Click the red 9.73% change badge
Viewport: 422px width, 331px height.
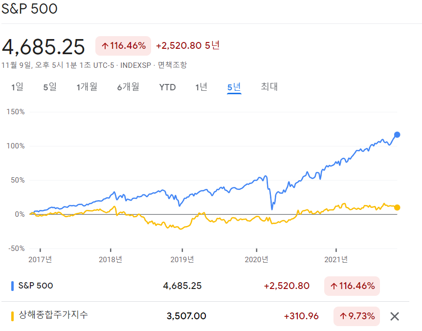356,316
